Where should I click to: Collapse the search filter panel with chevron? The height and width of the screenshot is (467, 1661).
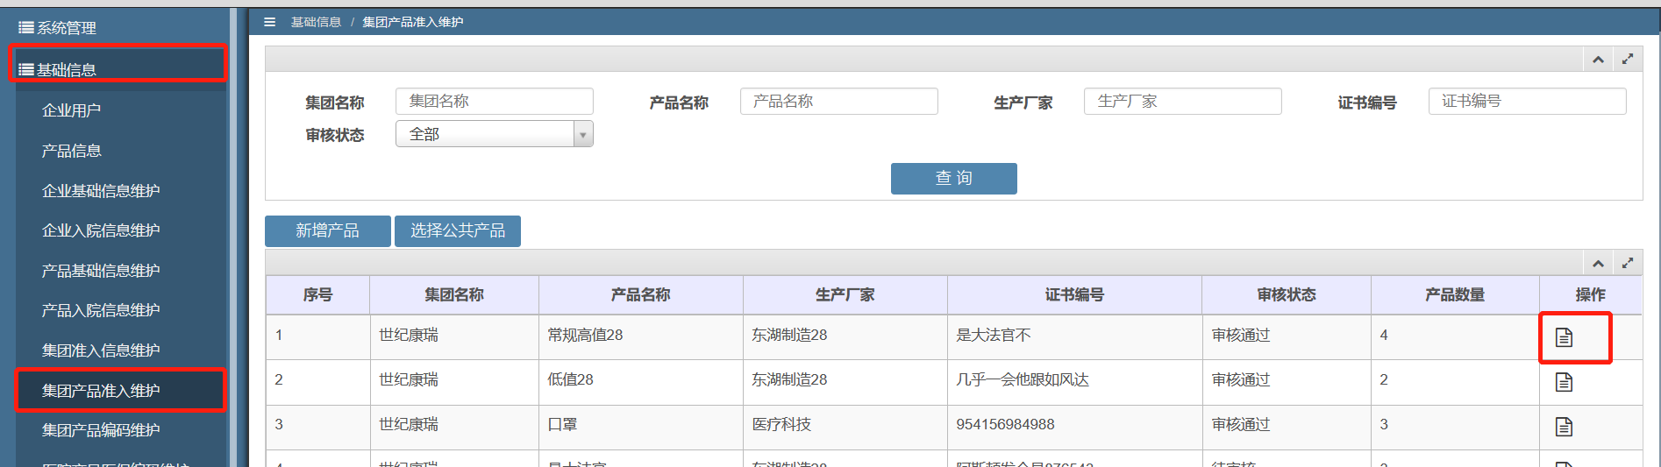(x=1598, y=60)
